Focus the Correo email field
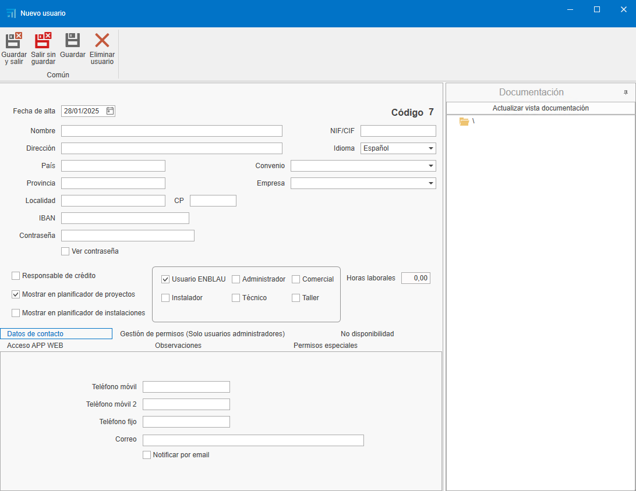636x491 pixels. [253, 440]
